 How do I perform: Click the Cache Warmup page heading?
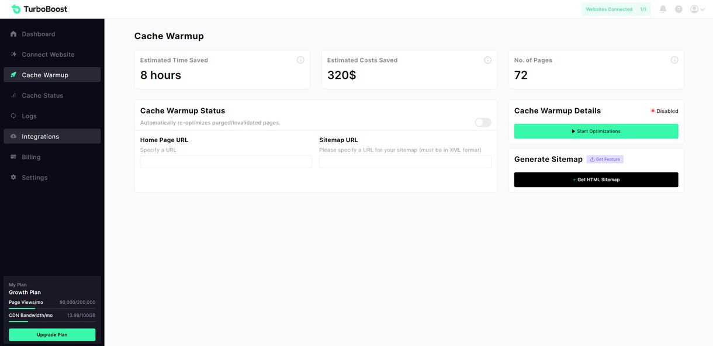(169, 36)
